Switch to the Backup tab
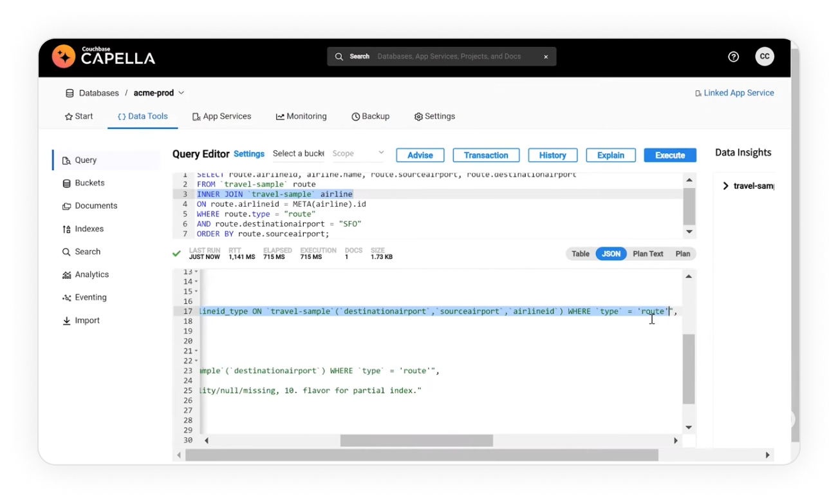838x503 pixels. coord(370,117)
